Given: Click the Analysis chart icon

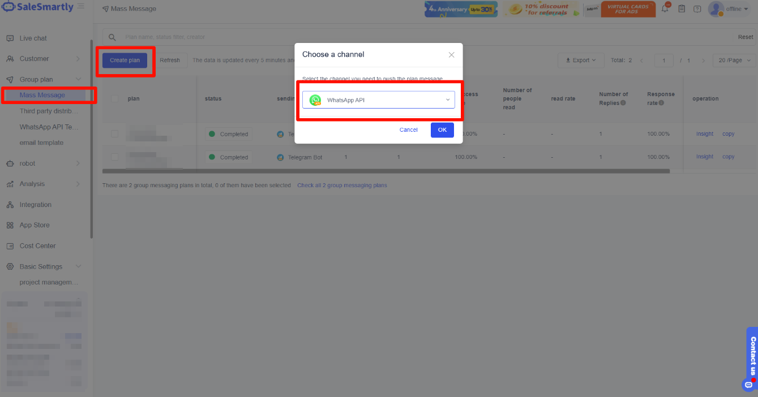Looking at the screenshot, I should pyautogui.click(x=10, y=184).
